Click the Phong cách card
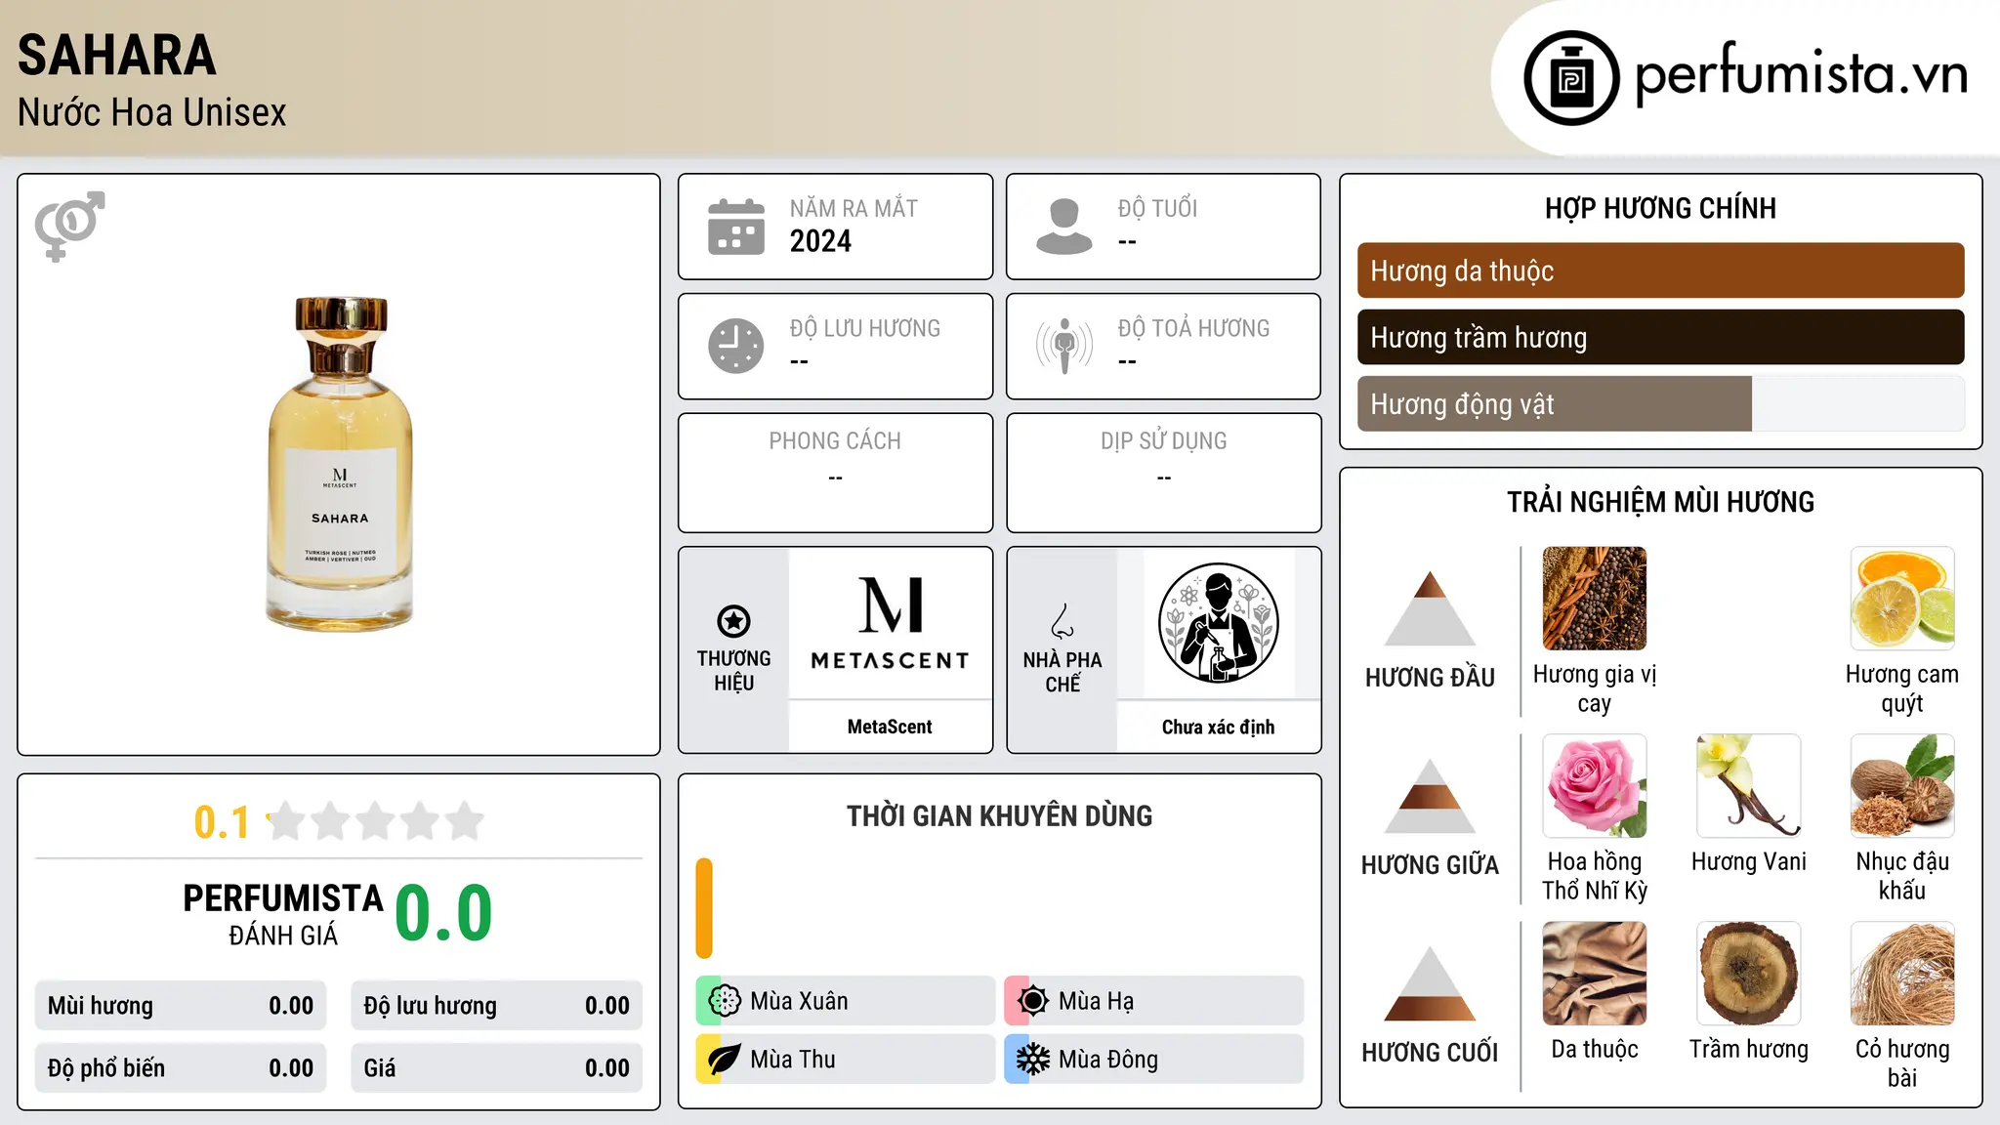This screenshot has height=1125, width=2000. (835, 473)
